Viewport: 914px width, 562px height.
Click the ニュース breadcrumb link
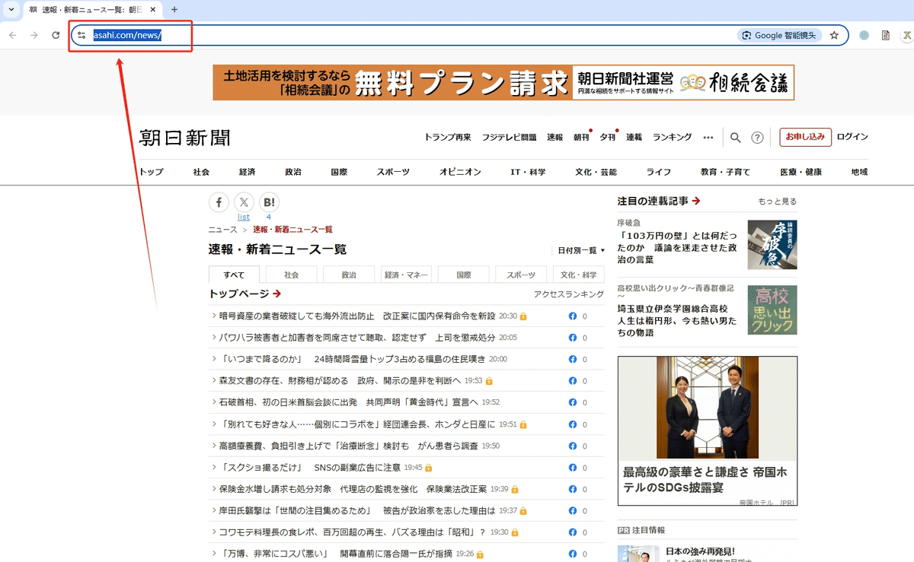tap(223, 229)
